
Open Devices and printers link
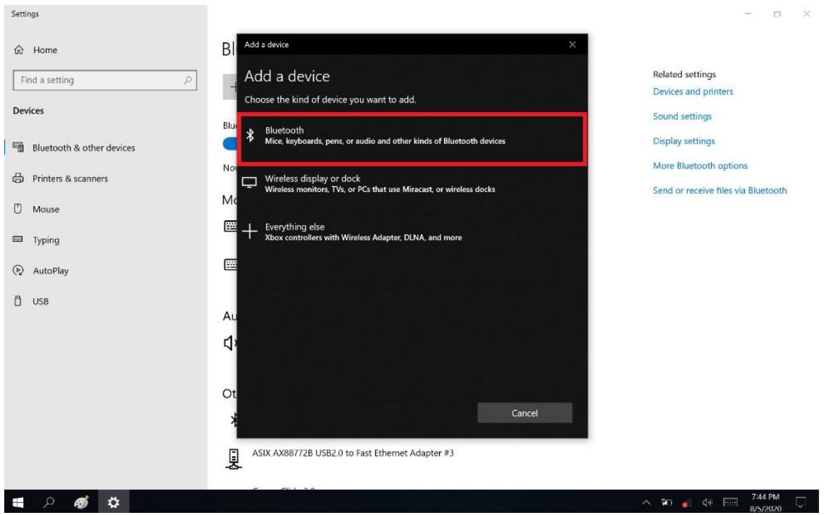[x=693, y=92]
